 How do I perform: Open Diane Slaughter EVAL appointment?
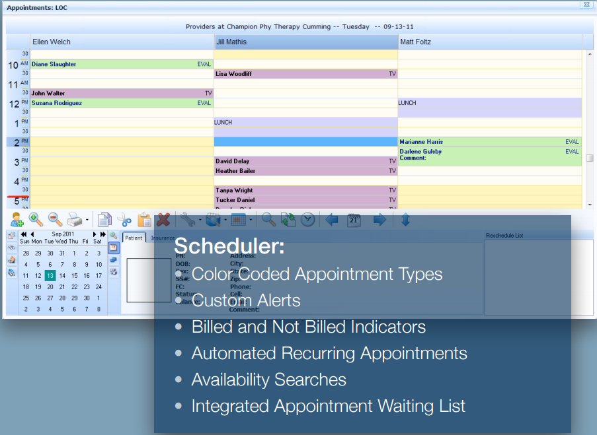coord(122,64)
